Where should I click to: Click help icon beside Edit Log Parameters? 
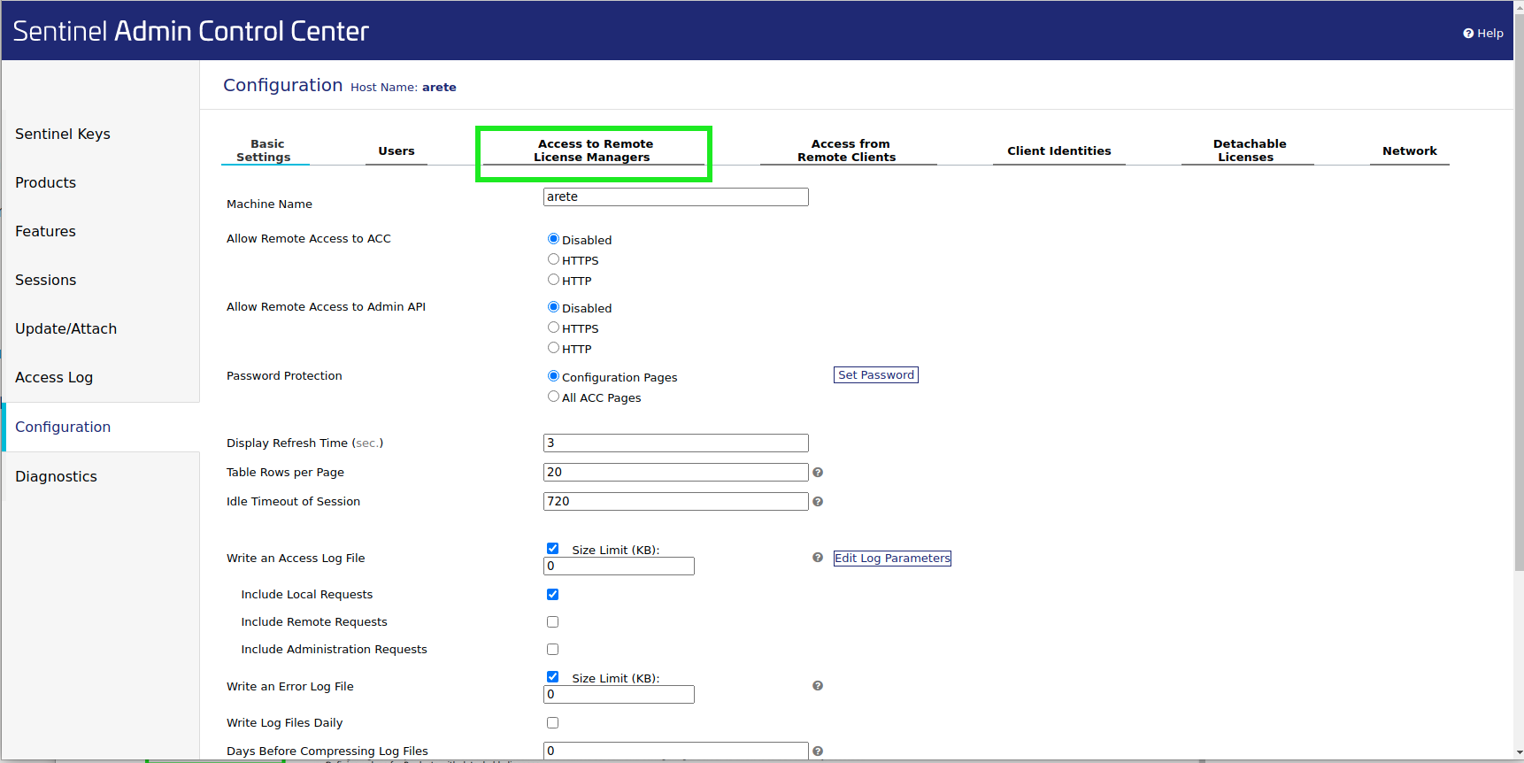point(818,558)
